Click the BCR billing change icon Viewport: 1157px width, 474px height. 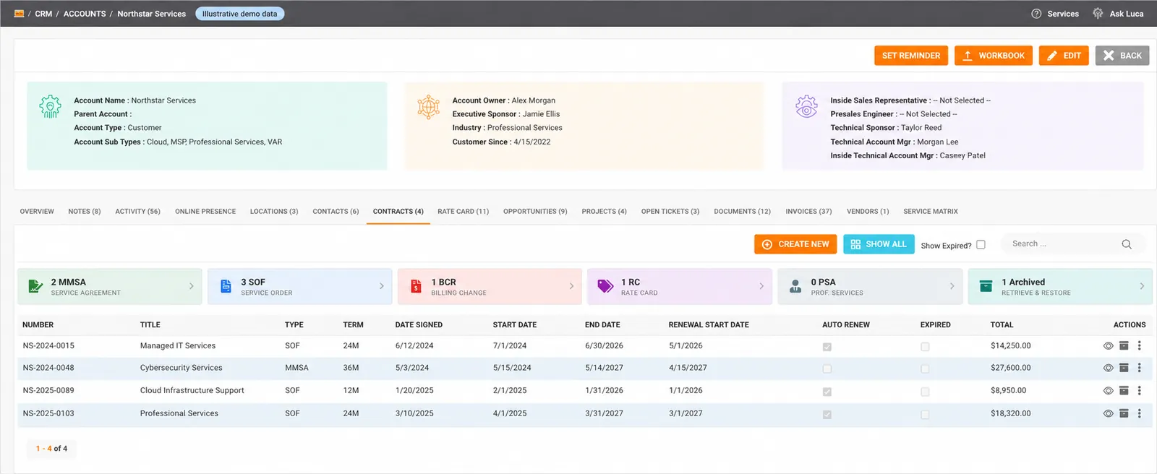[416, 286]
